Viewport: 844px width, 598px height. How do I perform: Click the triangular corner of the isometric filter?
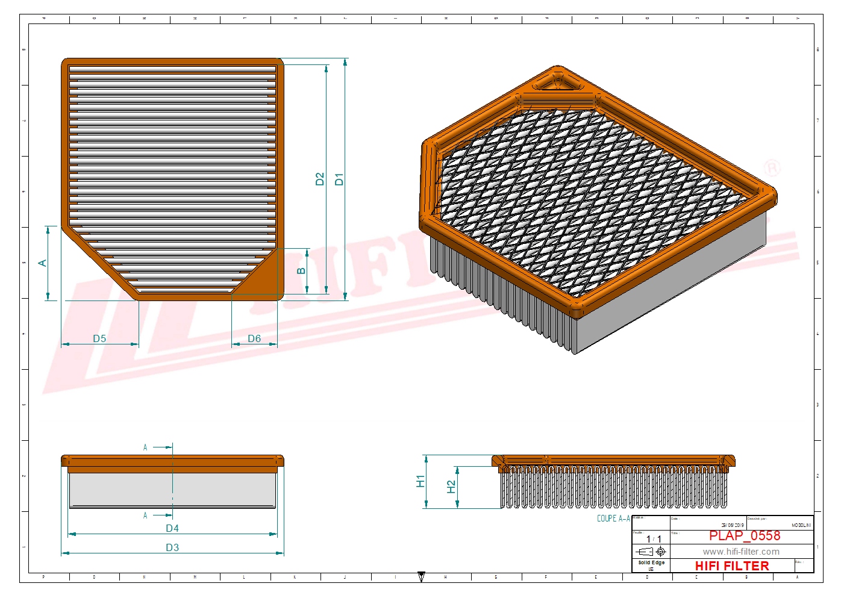[x=557, y=80]
